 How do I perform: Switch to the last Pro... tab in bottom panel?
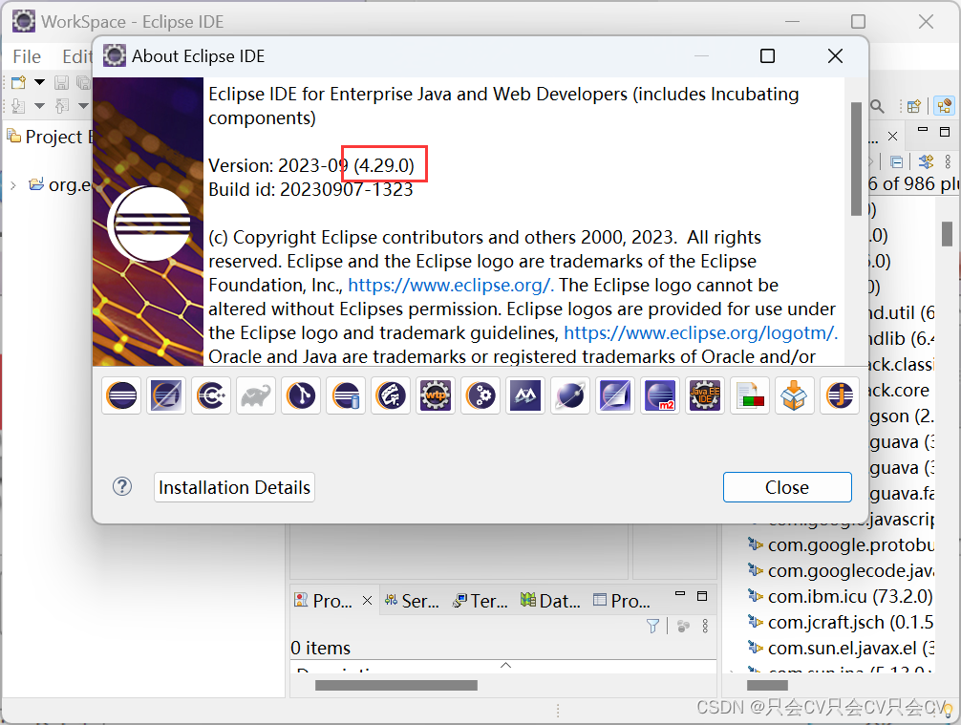tap(622, 601)
